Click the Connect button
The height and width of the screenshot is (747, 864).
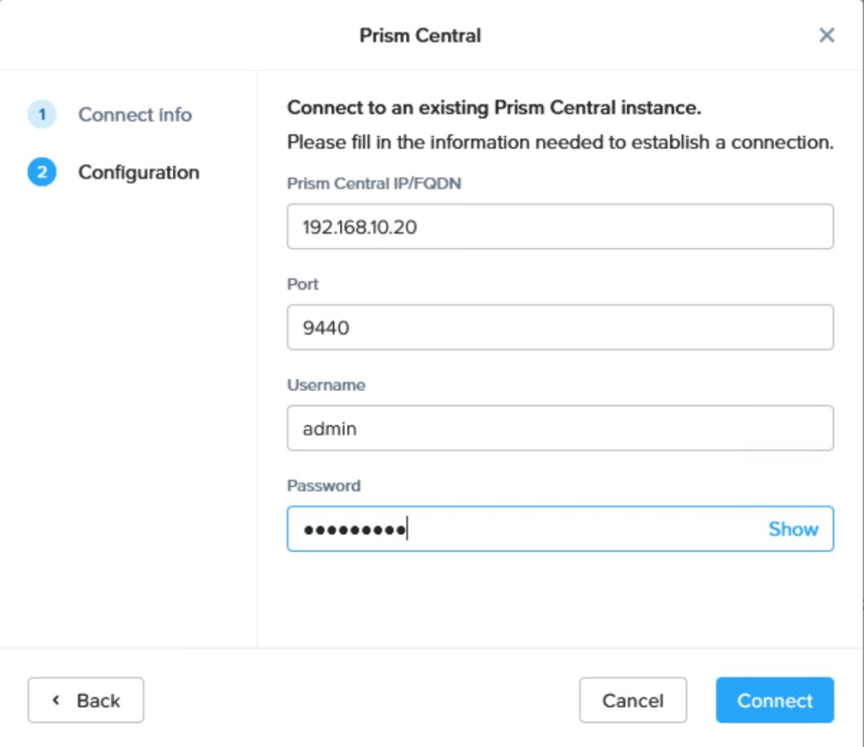774,700
